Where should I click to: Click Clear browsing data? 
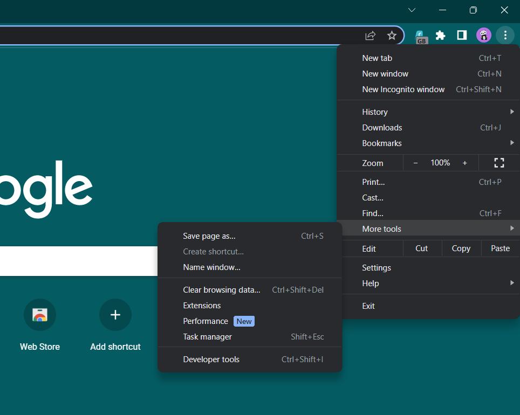coord(221,289)
